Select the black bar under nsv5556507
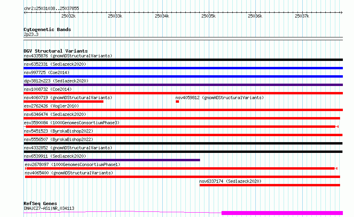Viewport: 354px width, 217px height. click(x=183, y=143)
